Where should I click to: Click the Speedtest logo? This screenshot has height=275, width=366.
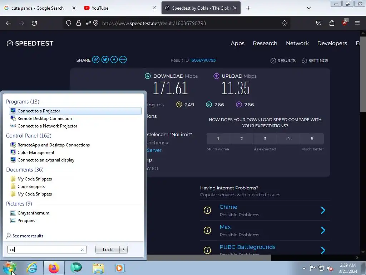point(30,43)
